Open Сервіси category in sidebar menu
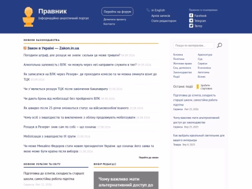252x189 pixels. tap(203, 64)
